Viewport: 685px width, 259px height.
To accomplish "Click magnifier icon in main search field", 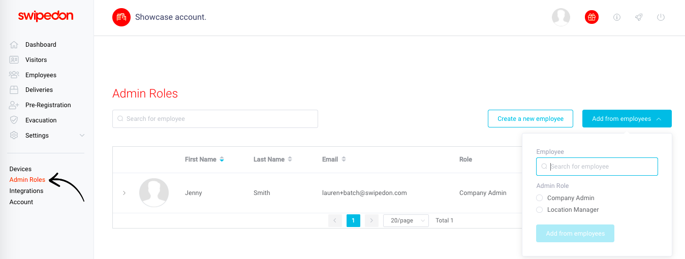I will tap(120, 119).
